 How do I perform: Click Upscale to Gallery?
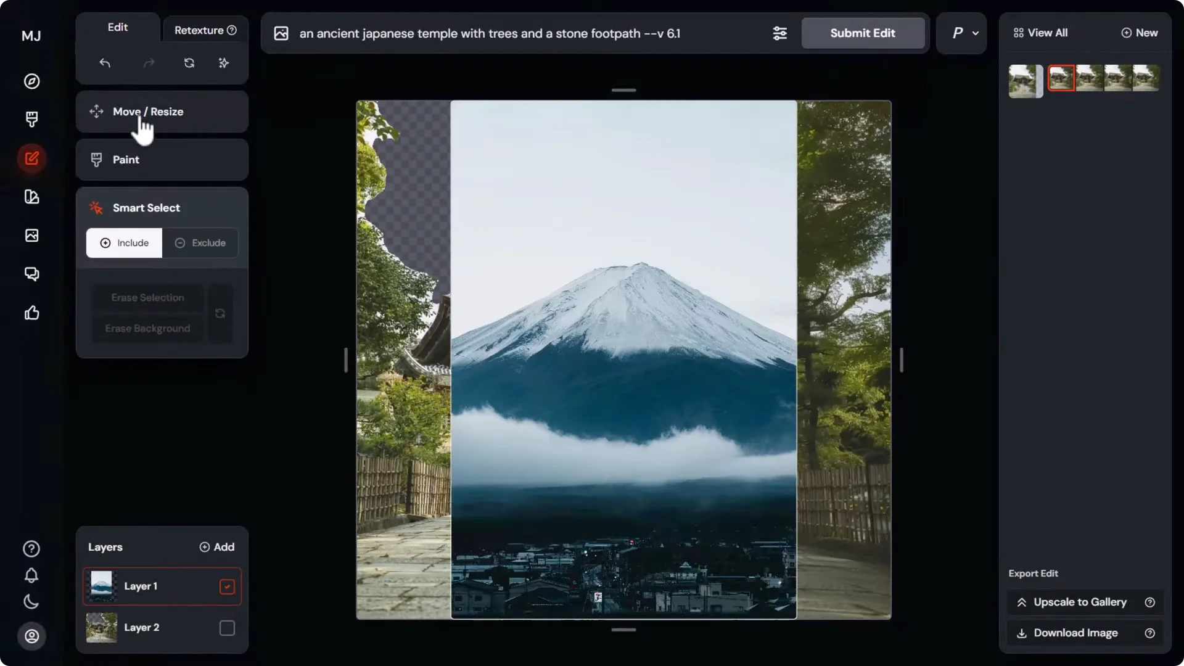(1083, 602)
